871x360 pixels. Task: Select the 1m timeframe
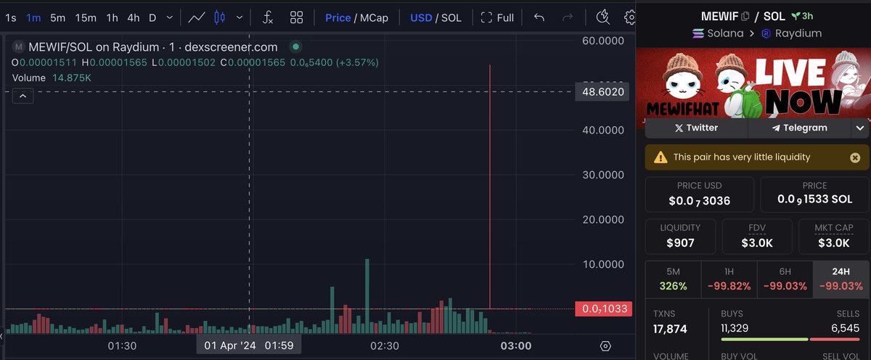pyautogui.click(x=33, y=17)
